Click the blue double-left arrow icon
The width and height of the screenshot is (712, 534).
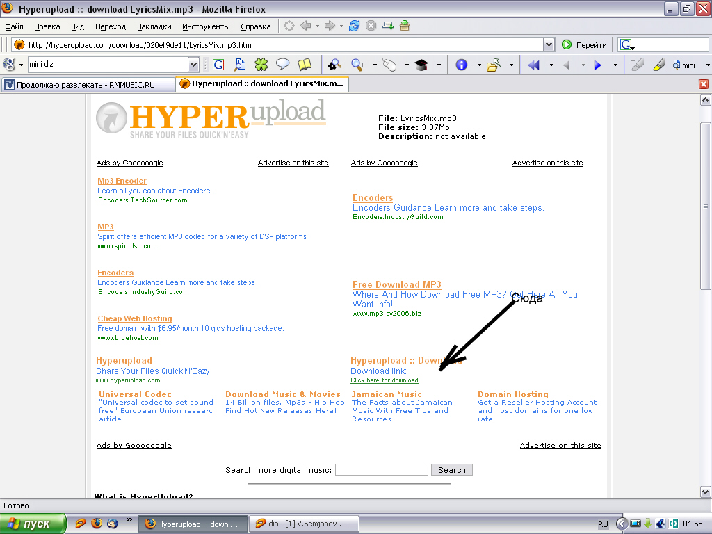pos(533,65)
